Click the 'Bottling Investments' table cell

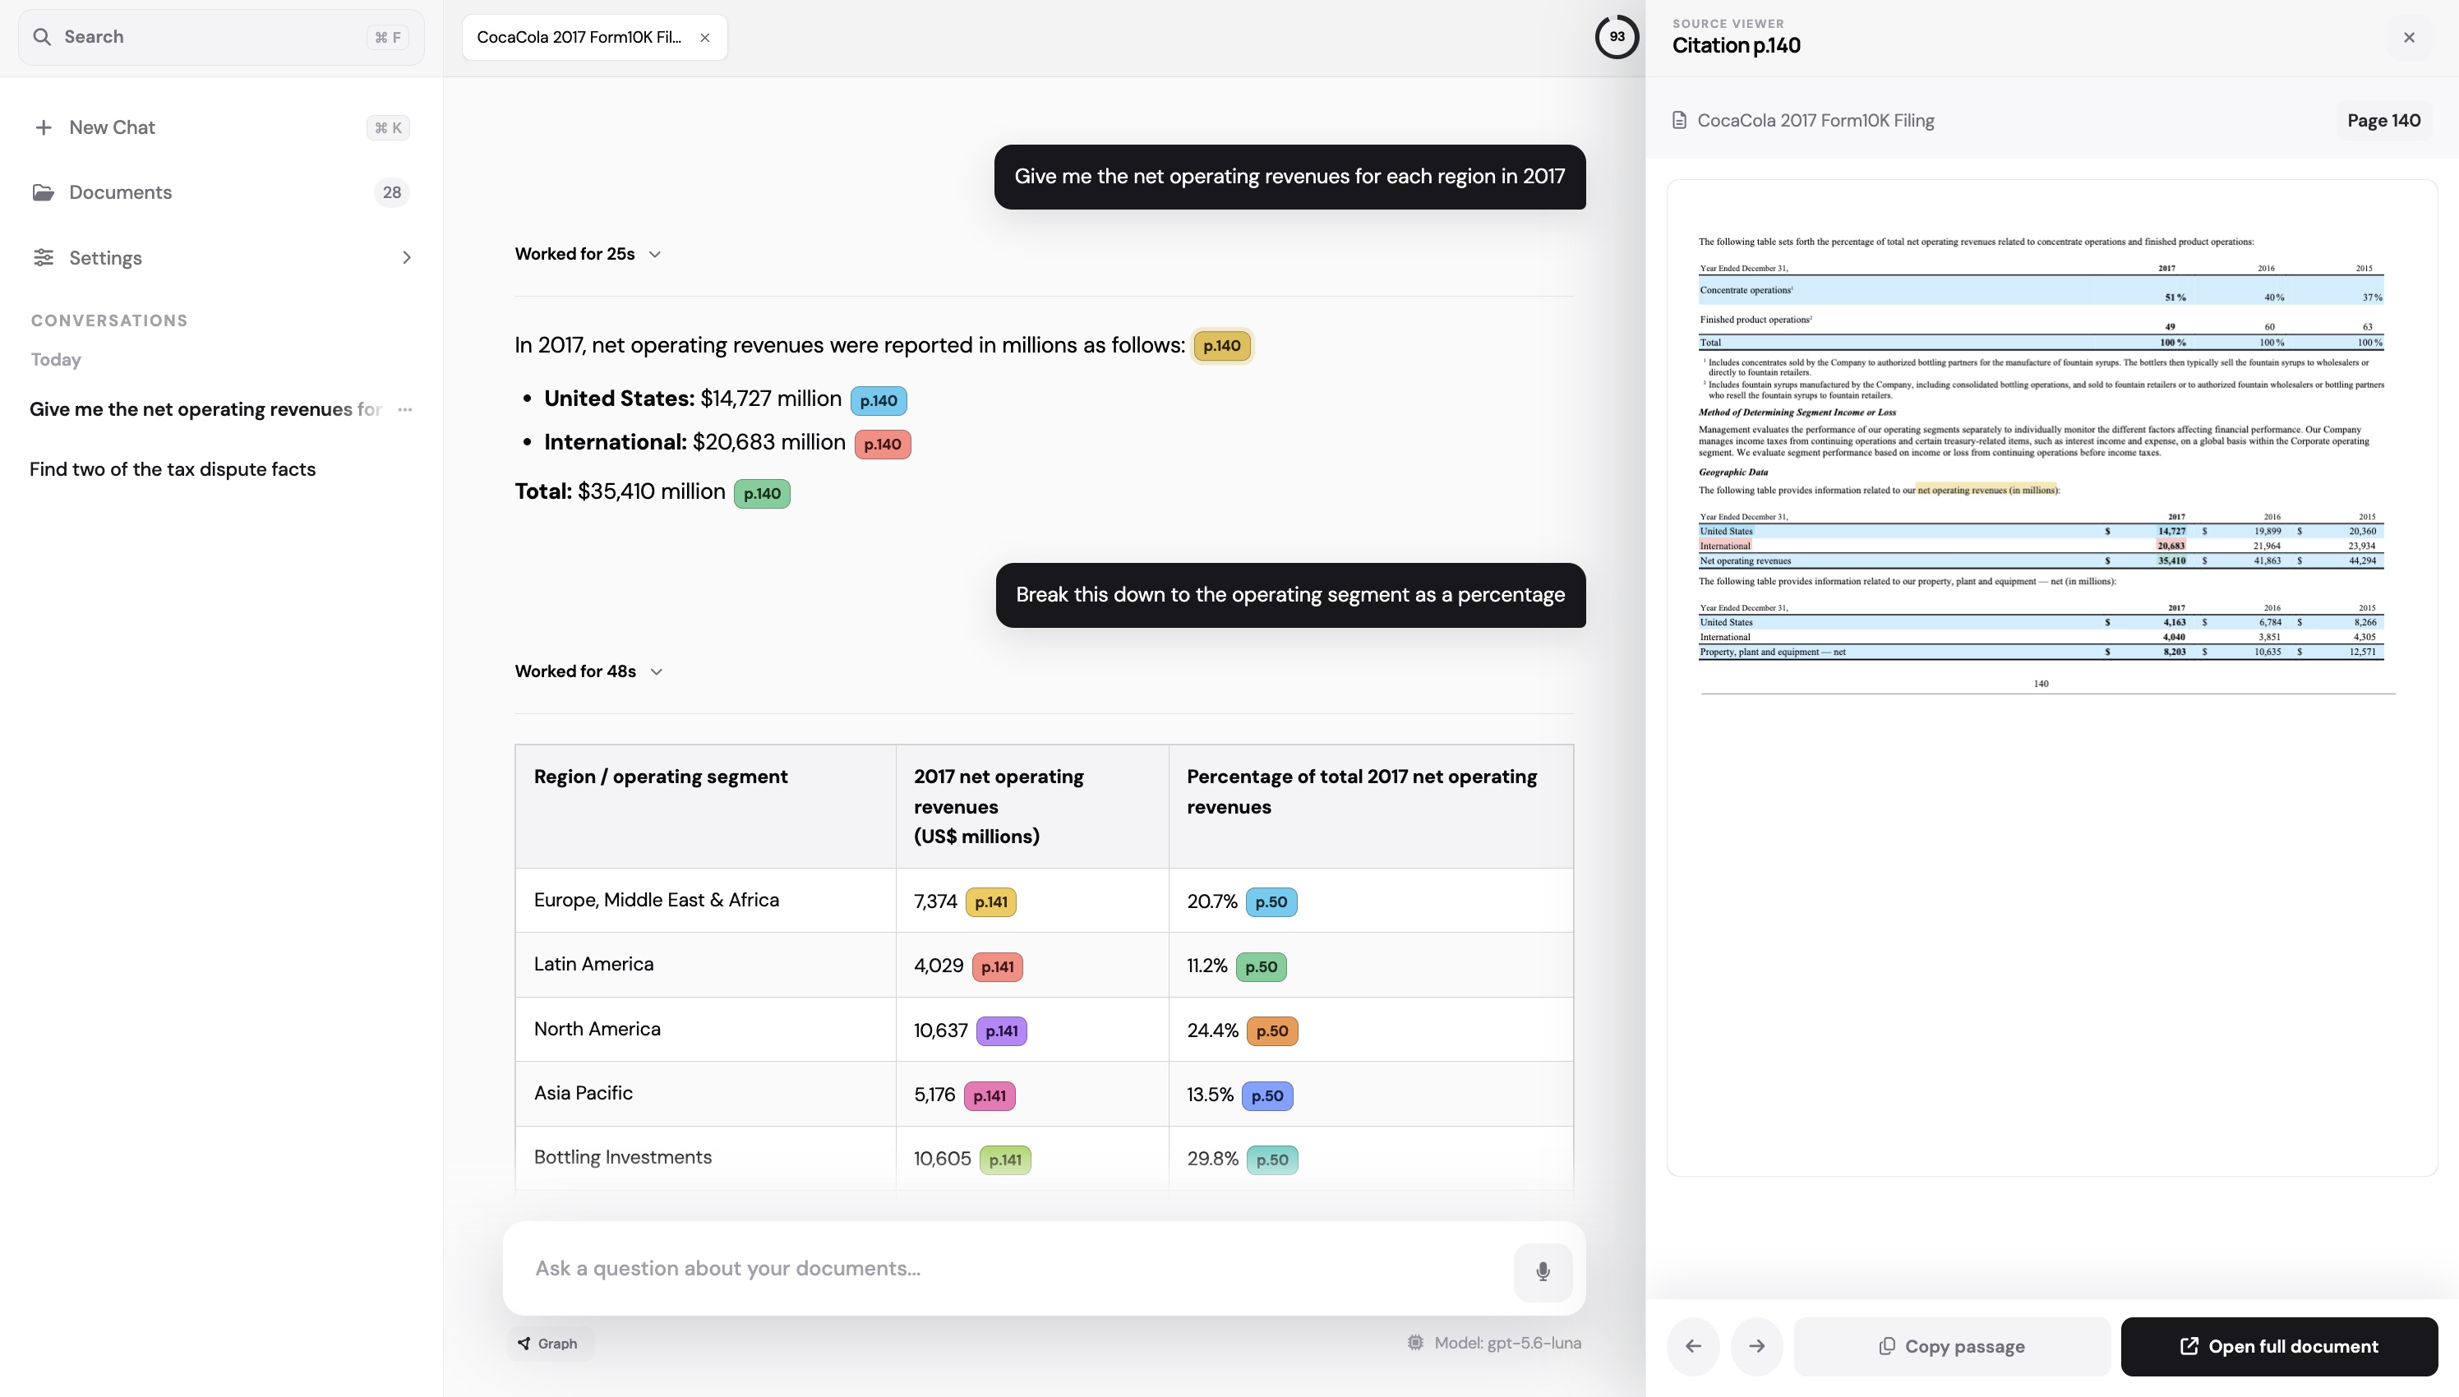point(705,1157)
